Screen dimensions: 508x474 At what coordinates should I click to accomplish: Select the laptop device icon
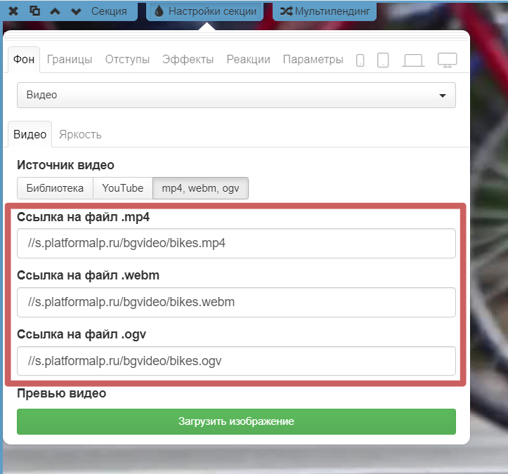[x=413, y=60]
